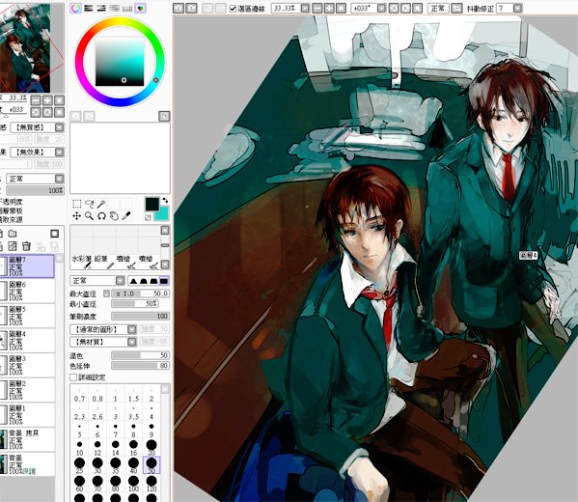
Task: Open the 33.33% zoom dropdown in toolbar
Action: (x=305, y=8)
